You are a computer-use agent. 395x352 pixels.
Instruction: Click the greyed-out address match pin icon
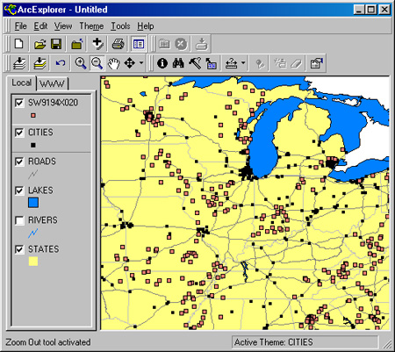[260, 63]
